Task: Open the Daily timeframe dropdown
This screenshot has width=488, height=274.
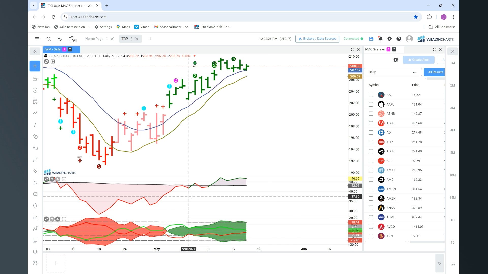Action: [393, 72]
